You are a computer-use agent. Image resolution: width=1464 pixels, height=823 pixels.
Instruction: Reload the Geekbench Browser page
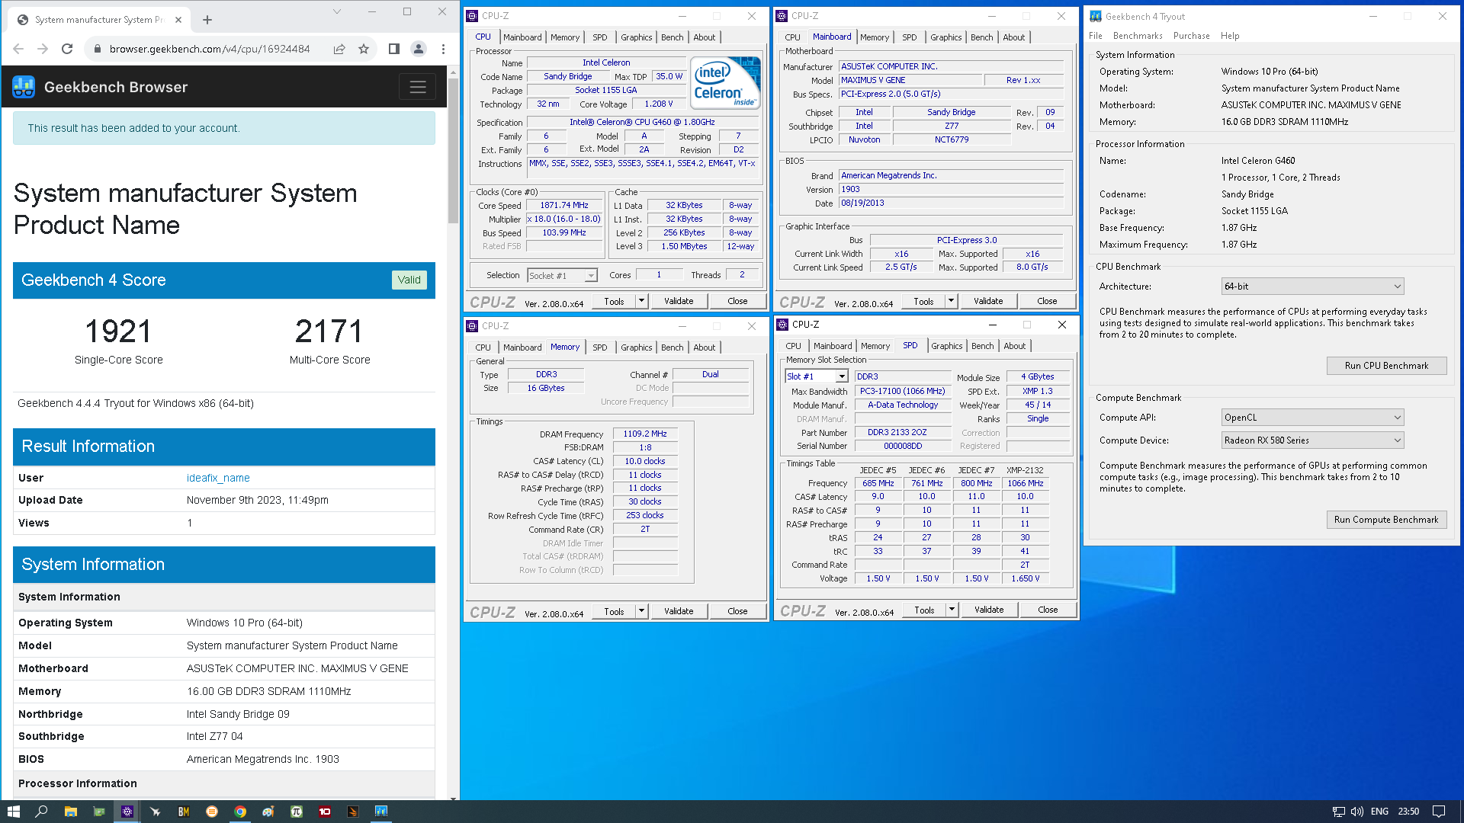point(67,49)
